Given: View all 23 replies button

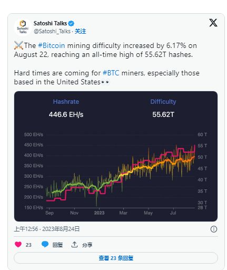Looking at the screenshot, I should tap(116, 258).
